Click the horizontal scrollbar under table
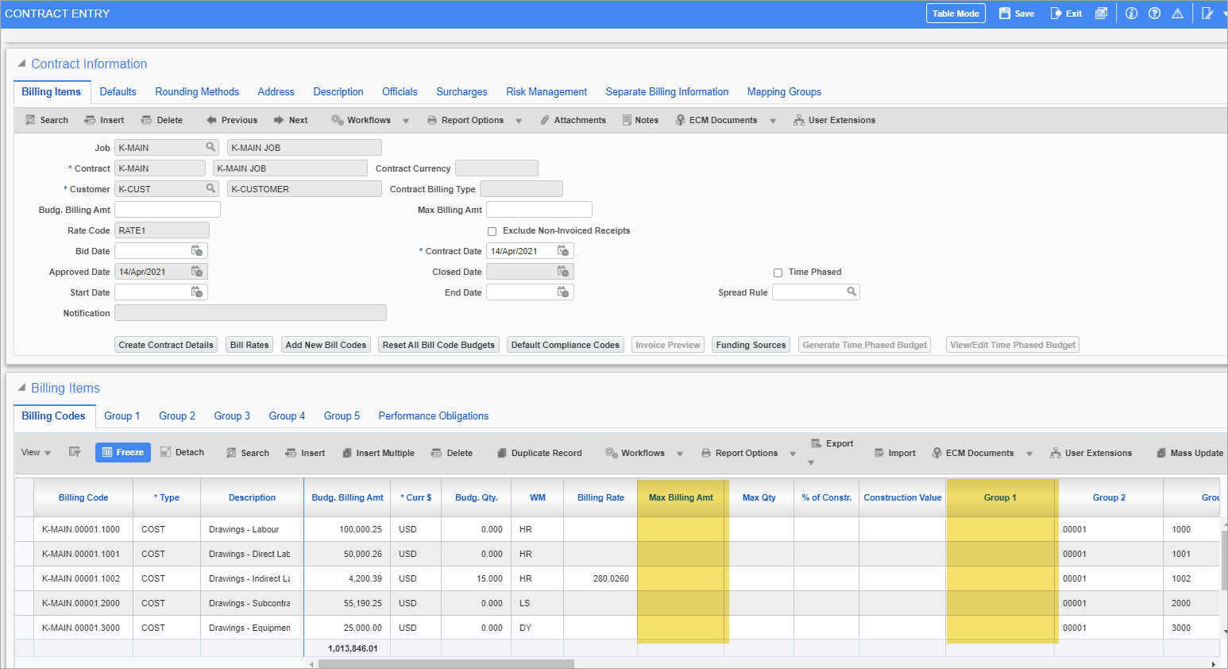Image resolution: width=1228 pixels, height=669 pixels. [x=446, y=663]
